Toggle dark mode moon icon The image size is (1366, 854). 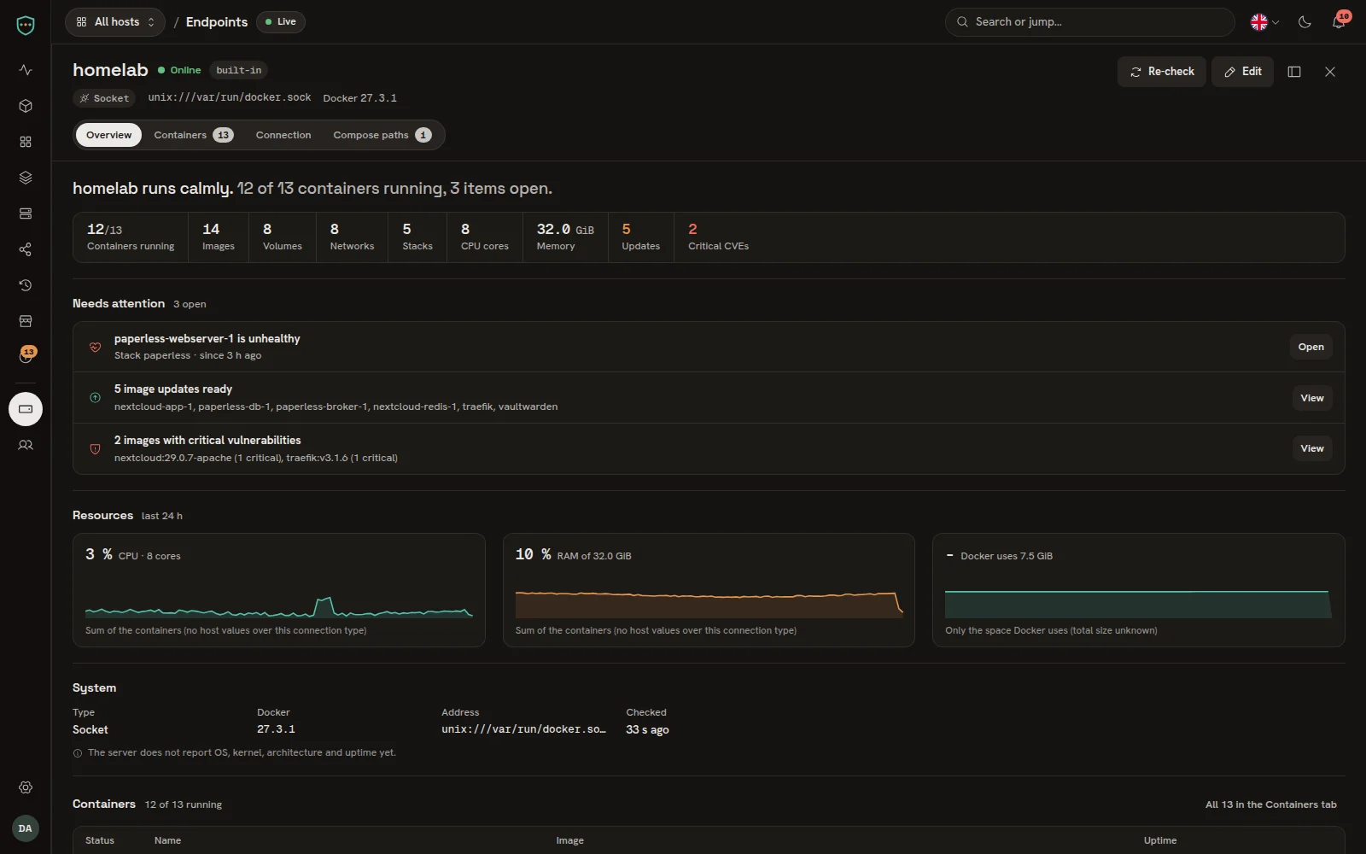(x=1305, y=22)
